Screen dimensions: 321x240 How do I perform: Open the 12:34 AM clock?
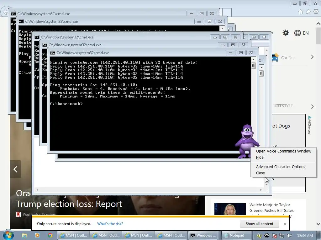pyautogui.click(x=305, y=235)
